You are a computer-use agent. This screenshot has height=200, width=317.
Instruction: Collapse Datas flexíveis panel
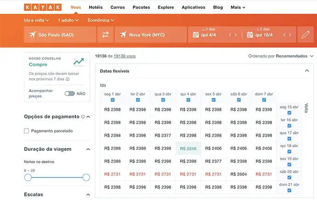307,71
